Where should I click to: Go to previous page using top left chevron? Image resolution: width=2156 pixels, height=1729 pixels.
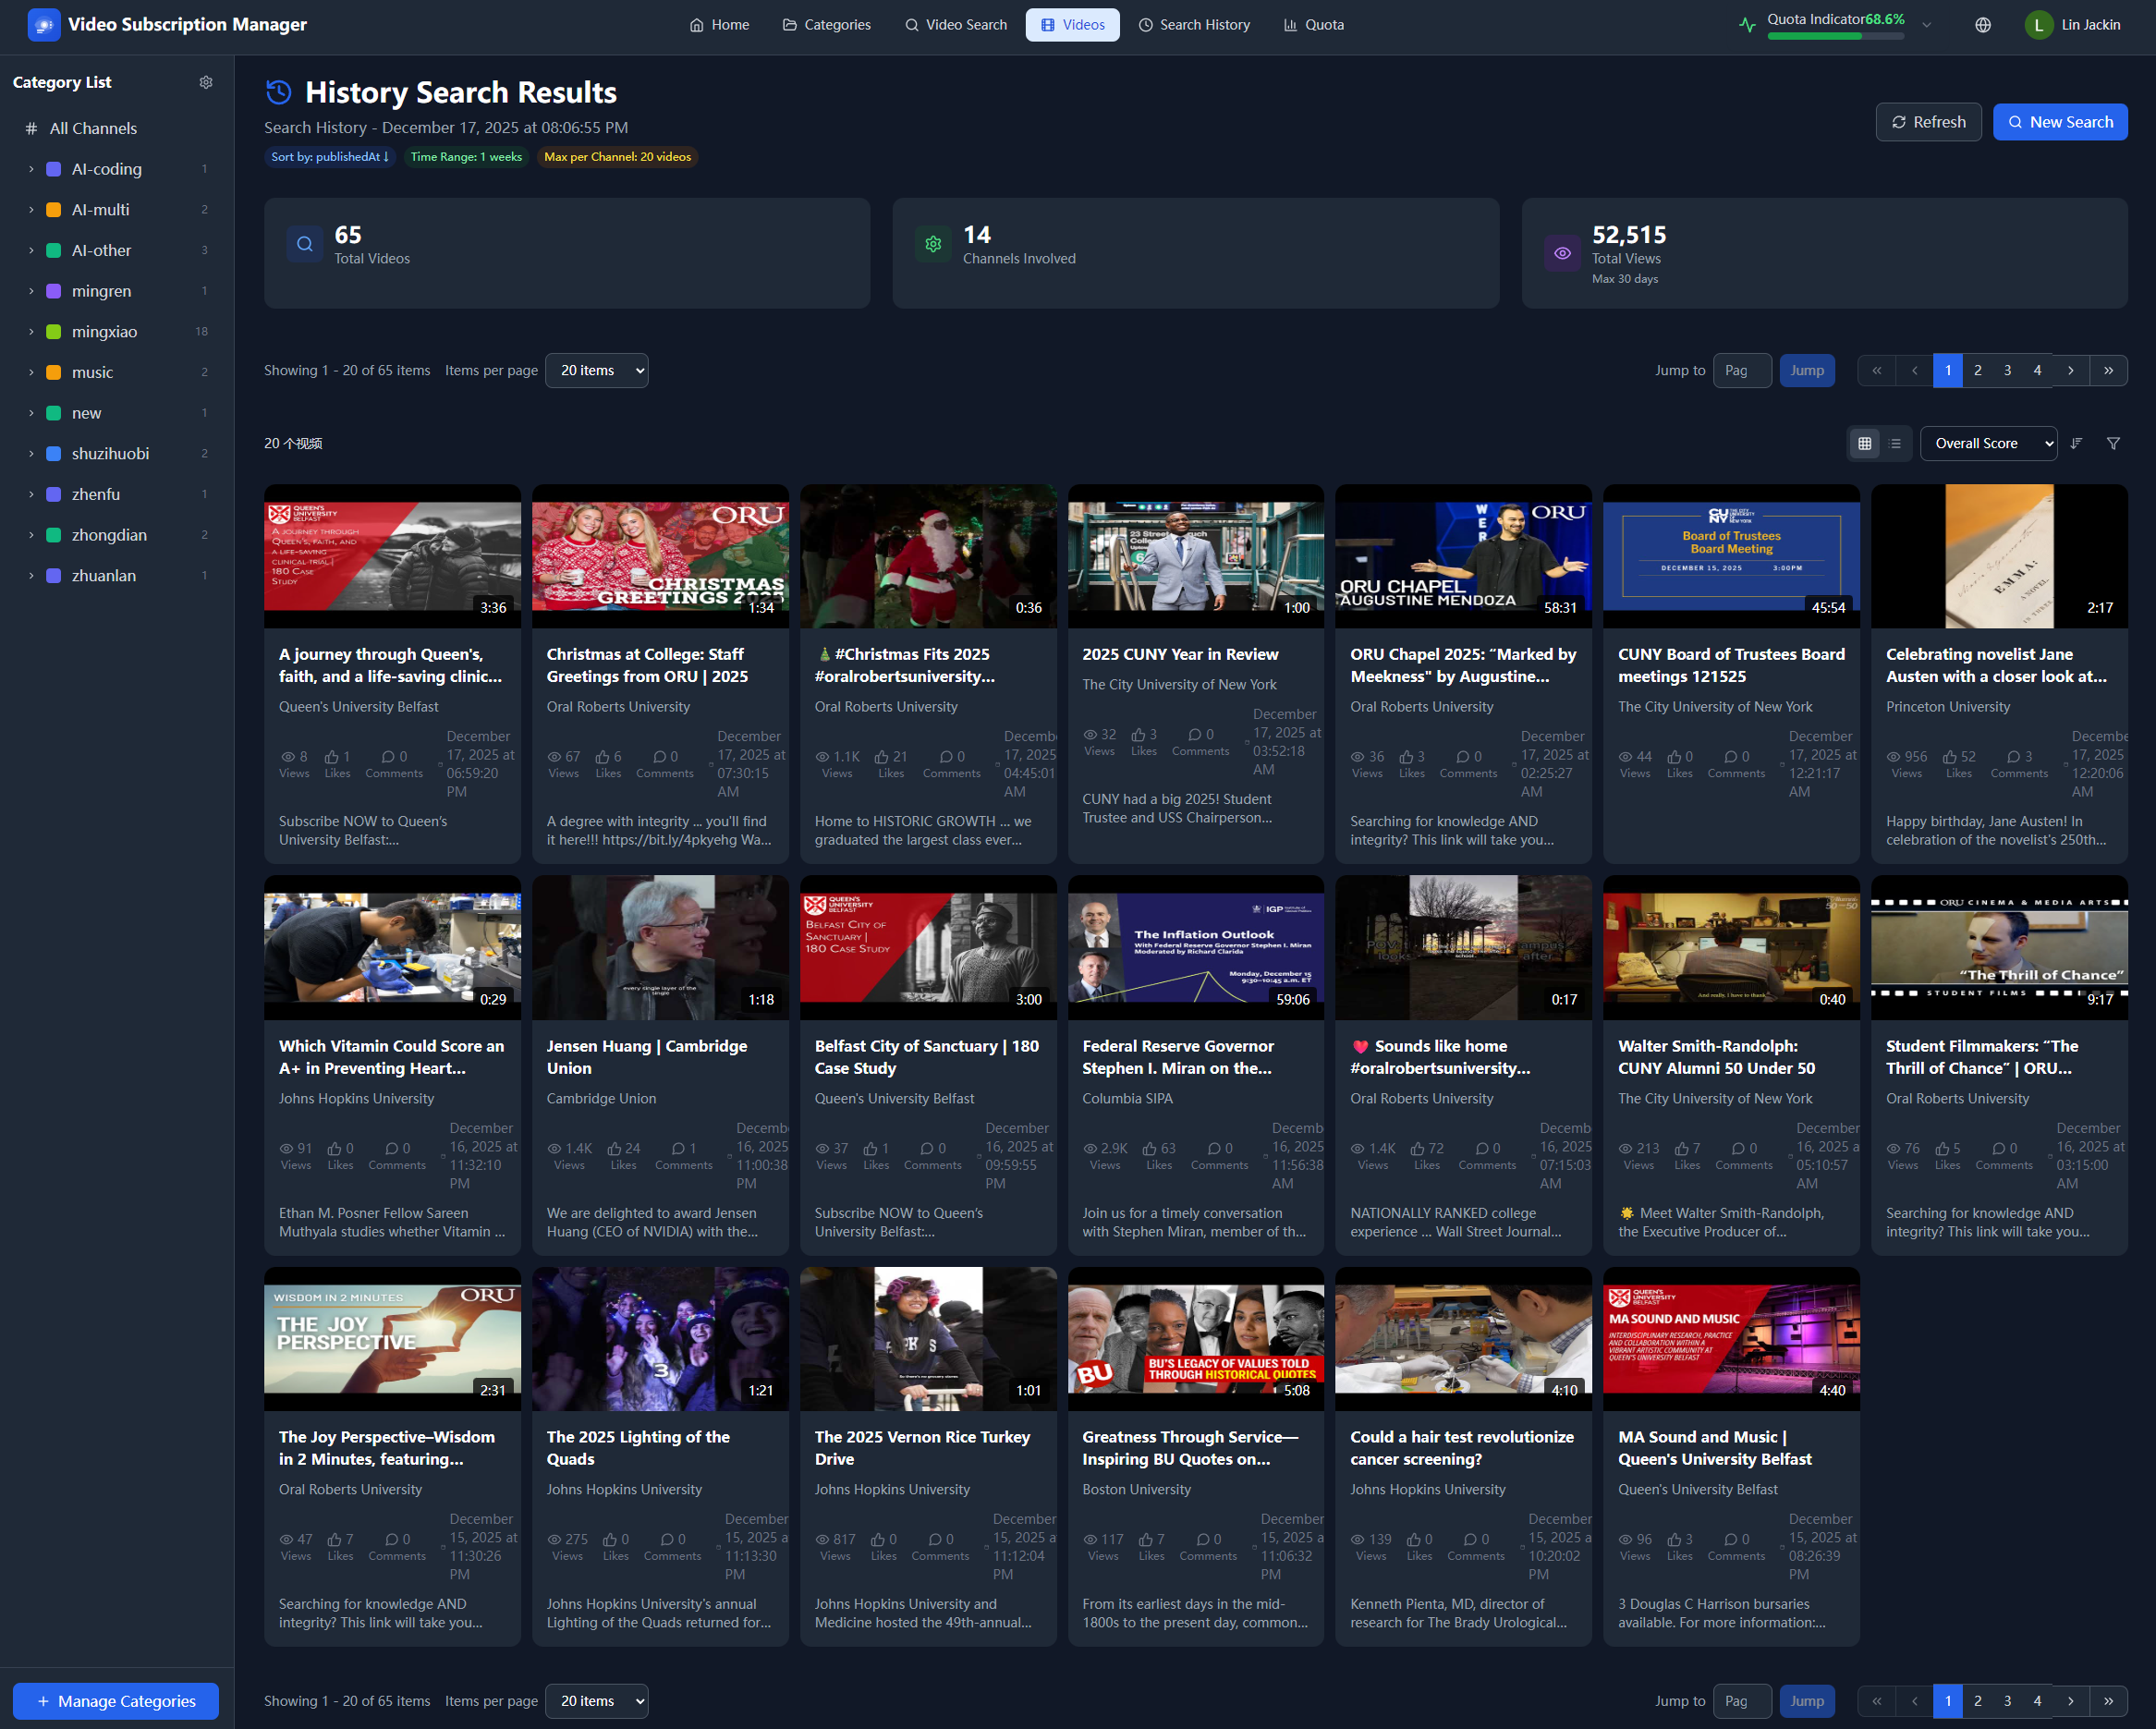tap(1914, 370)
